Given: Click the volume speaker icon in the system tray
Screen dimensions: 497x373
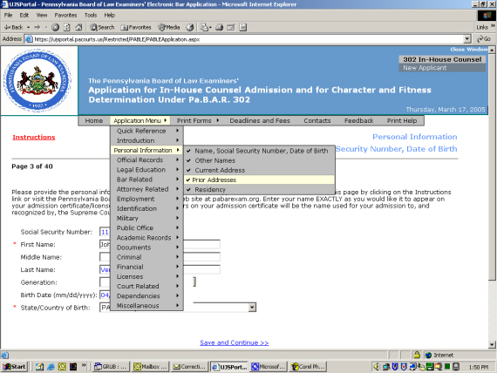Looking at the screenshot, I should [x=377, y=367].
